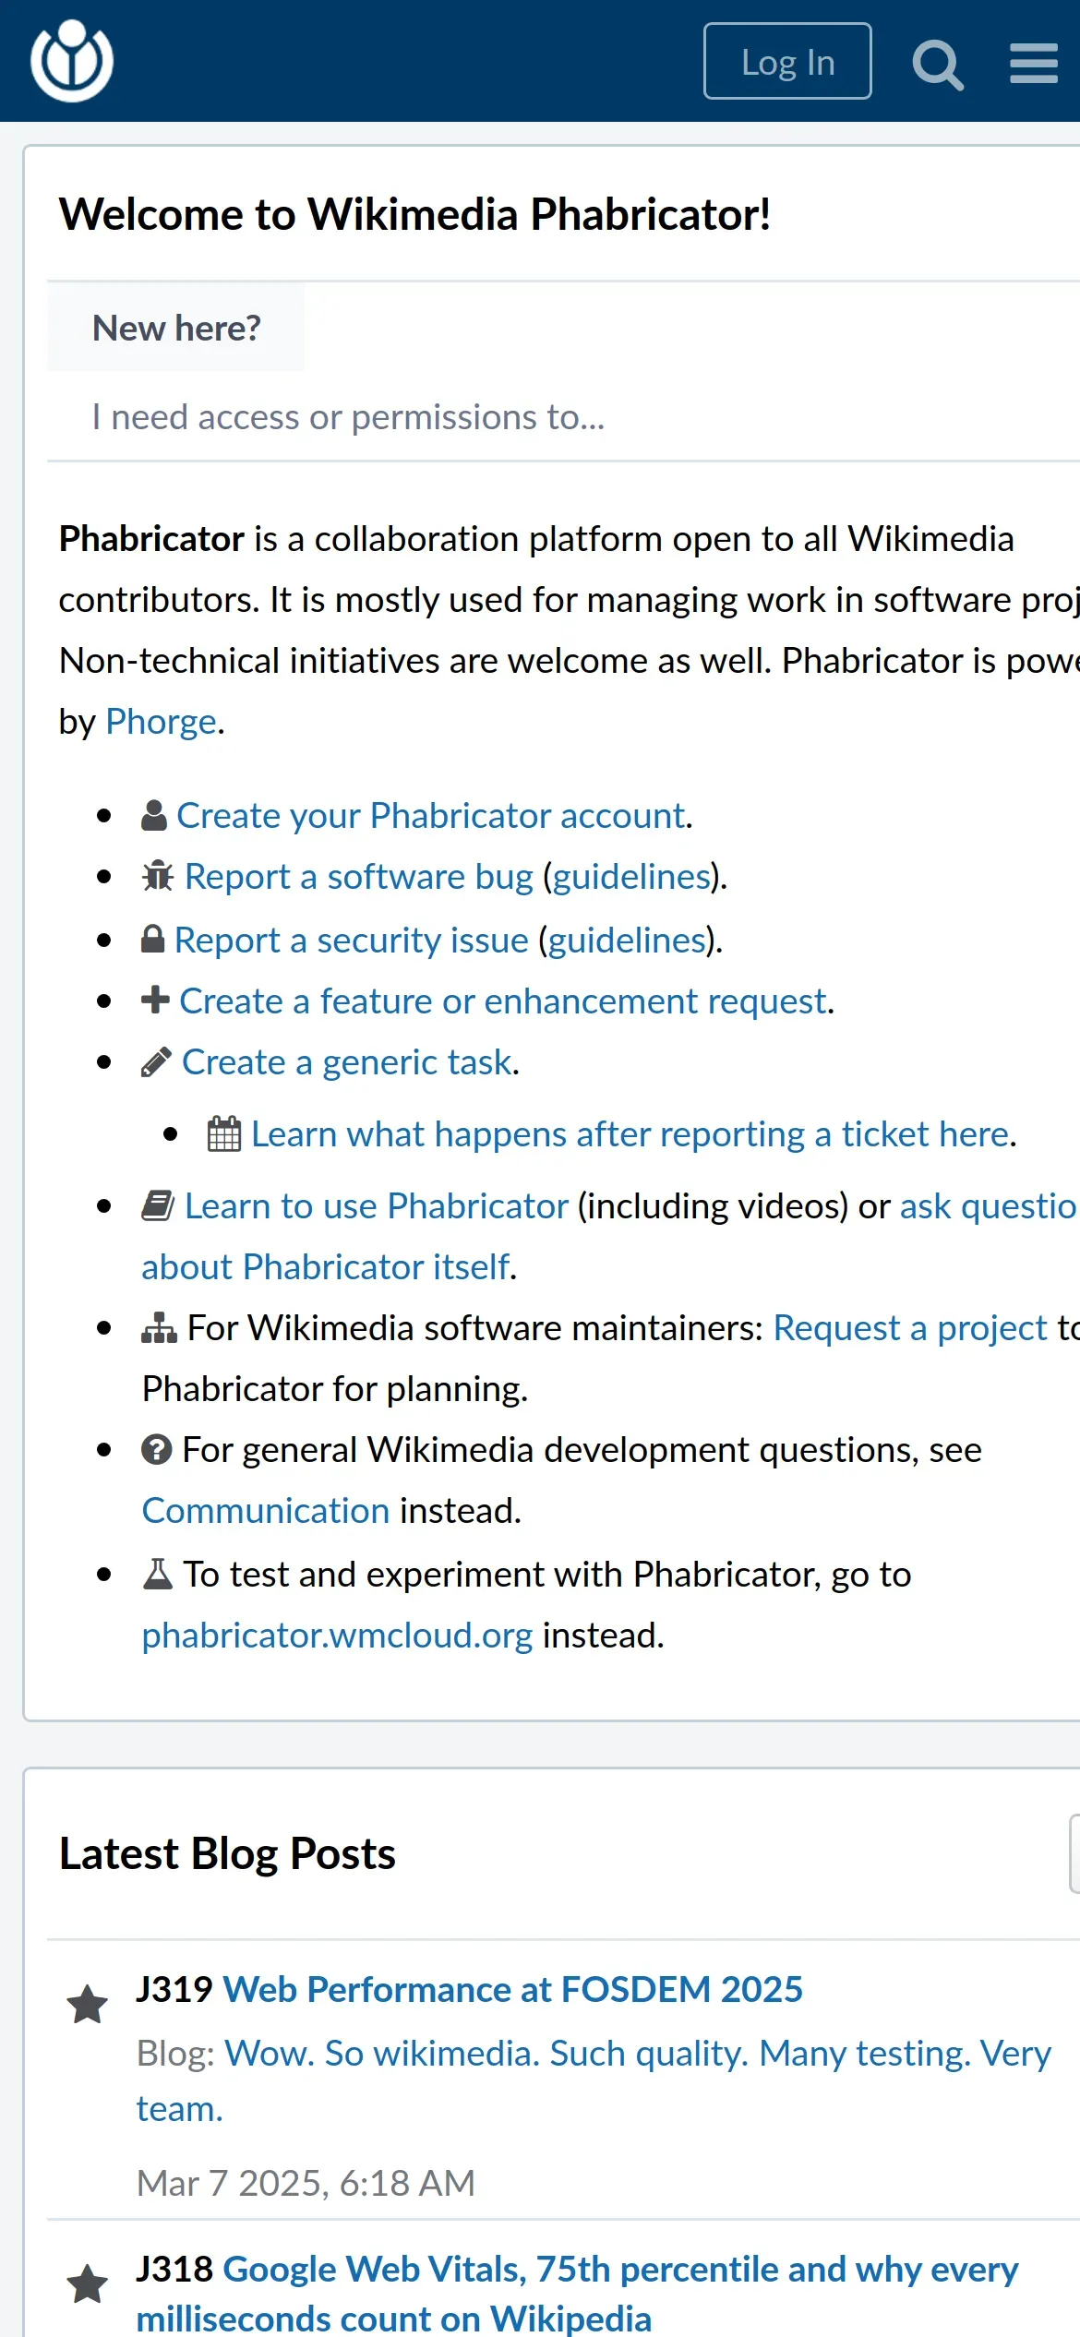This screenshot has height=2337, width=1080.
Task: Open the search magnifier icon
Action: (938, 65)
